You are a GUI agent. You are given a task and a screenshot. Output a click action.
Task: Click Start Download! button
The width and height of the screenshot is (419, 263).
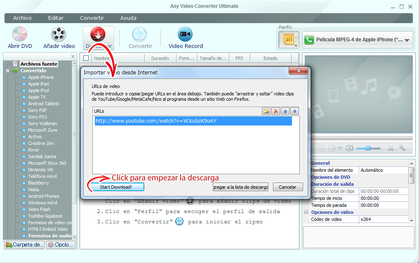tap(116, 187)
